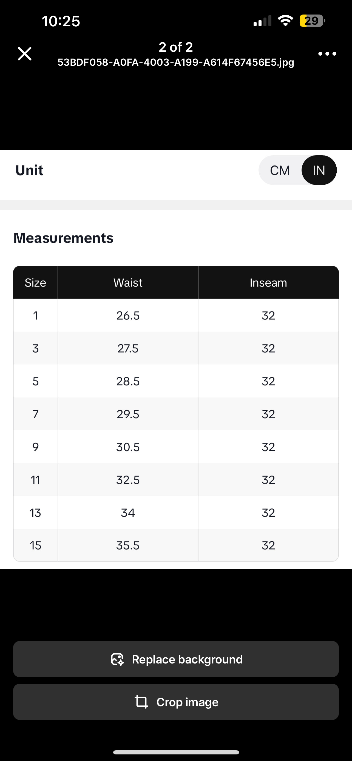Close the image viewer with the X
This screenshot has height=761, width=352.
(x=24, y=54)
